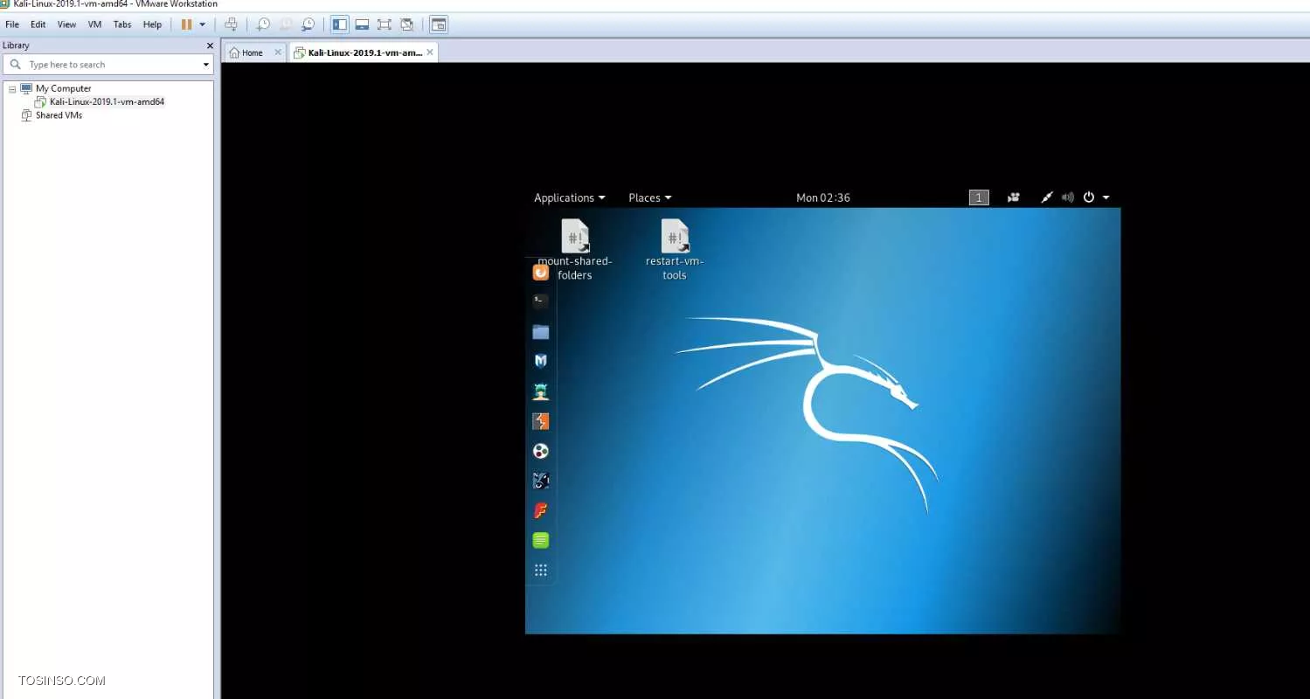
Task: Open the Tabs menu
Action: pyautogui.click(x=122, y=24)
